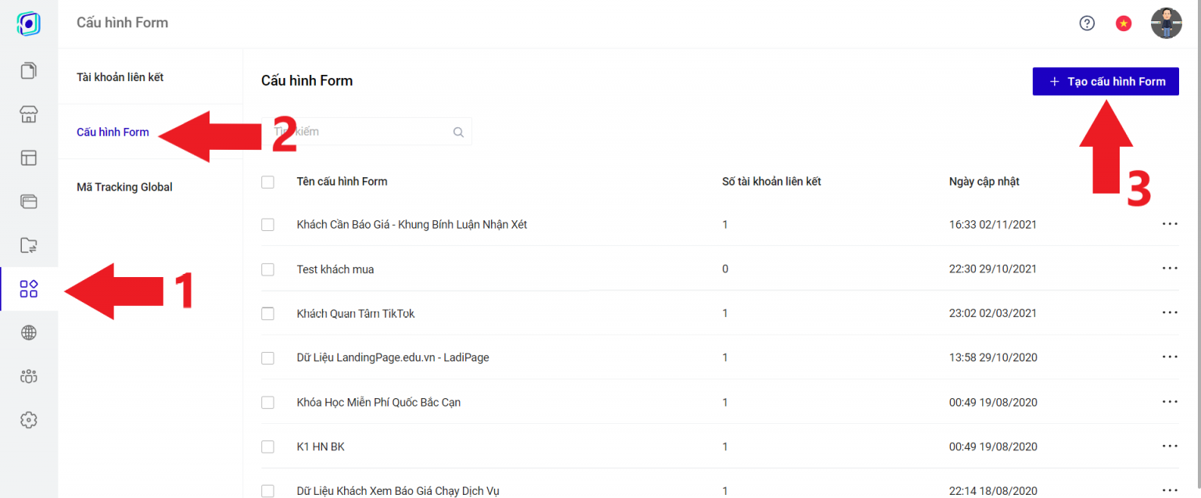Click the help question mark icon
Screen dimensions: 1201x498
(1087, 23)
